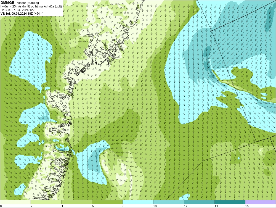
Task: Click the 'hviður > 25 m/s' description line
Action: pyautogui.click(x=31, y=6)
